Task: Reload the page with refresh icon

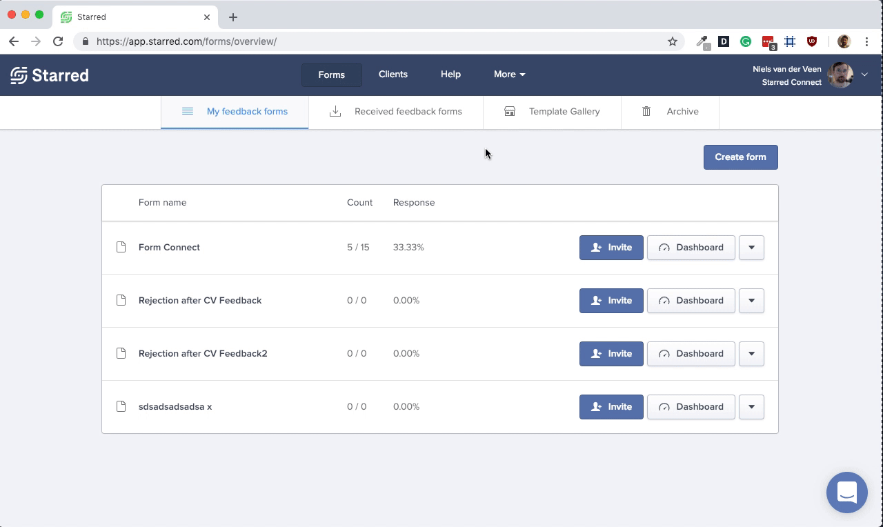Action: point(58,41)
